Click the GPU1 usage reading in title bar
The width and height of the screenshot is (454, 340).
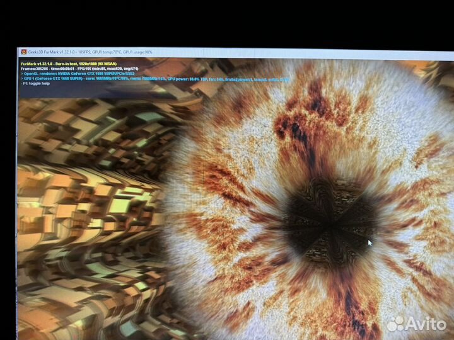(x=137, y=52)
